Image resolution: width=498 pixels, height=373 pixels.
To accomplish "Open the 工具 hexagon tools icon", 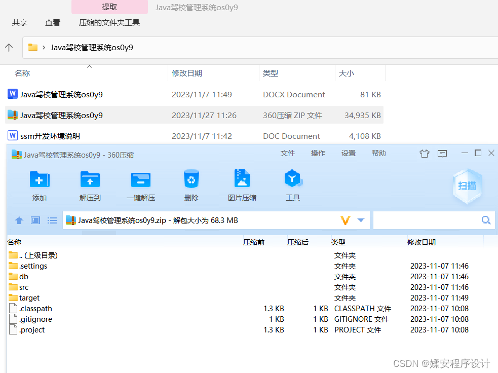I will pyautogui.click(x=293, y=178).
